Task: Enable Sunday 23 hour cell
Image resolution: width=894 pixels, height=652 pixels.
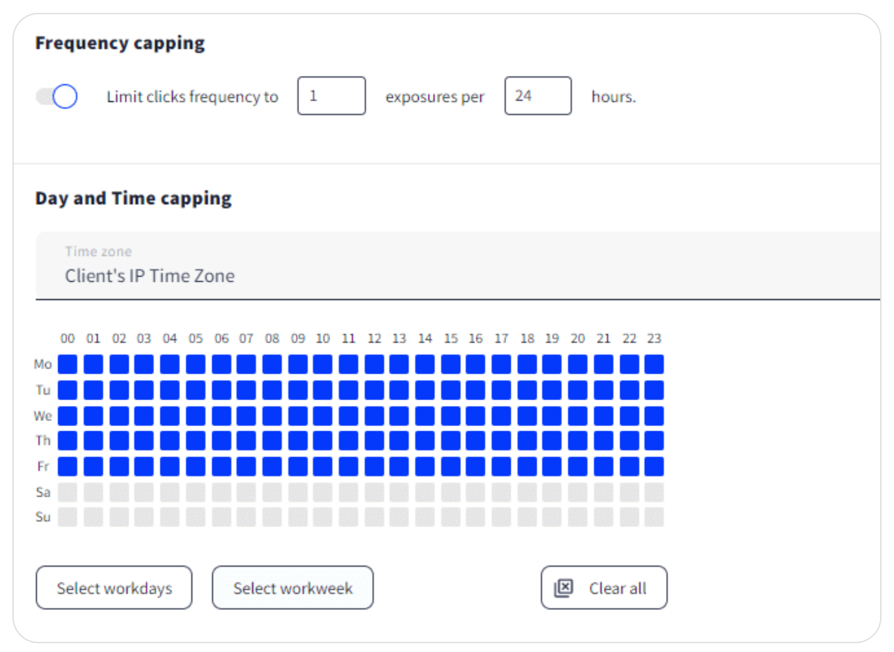Action: tap(654, 517)
